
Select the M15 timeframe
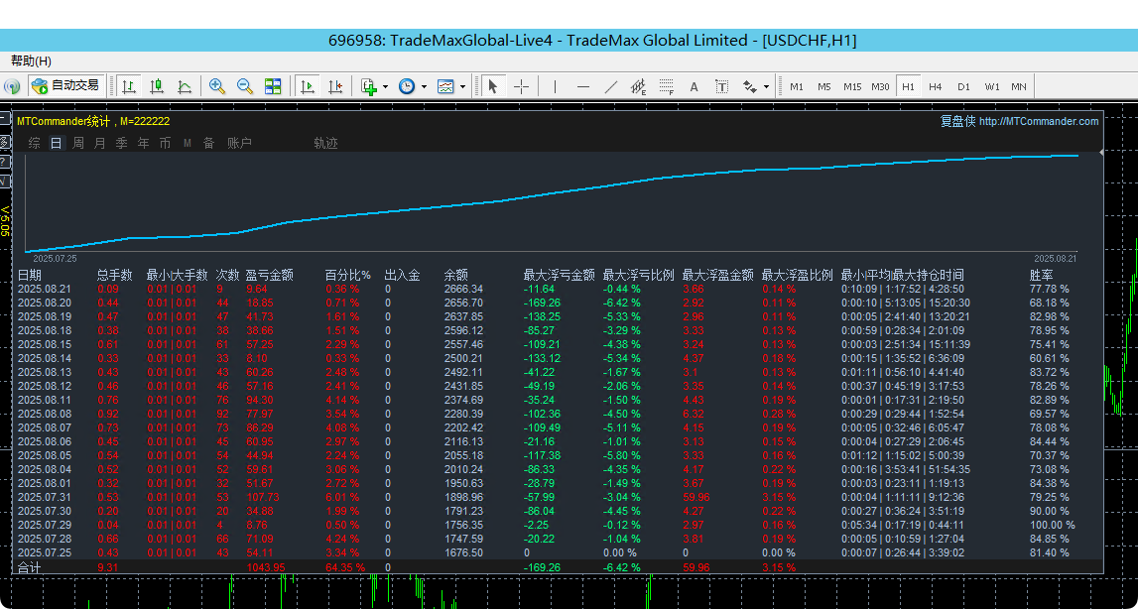click(852, 86)
